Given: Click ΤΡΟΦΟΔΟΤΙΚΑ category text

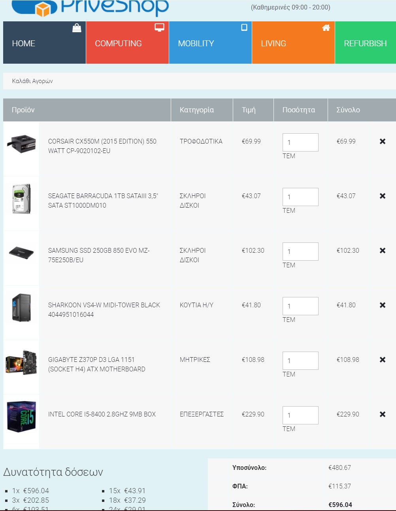Looking at the screenshot, I should tap(201, 141).
